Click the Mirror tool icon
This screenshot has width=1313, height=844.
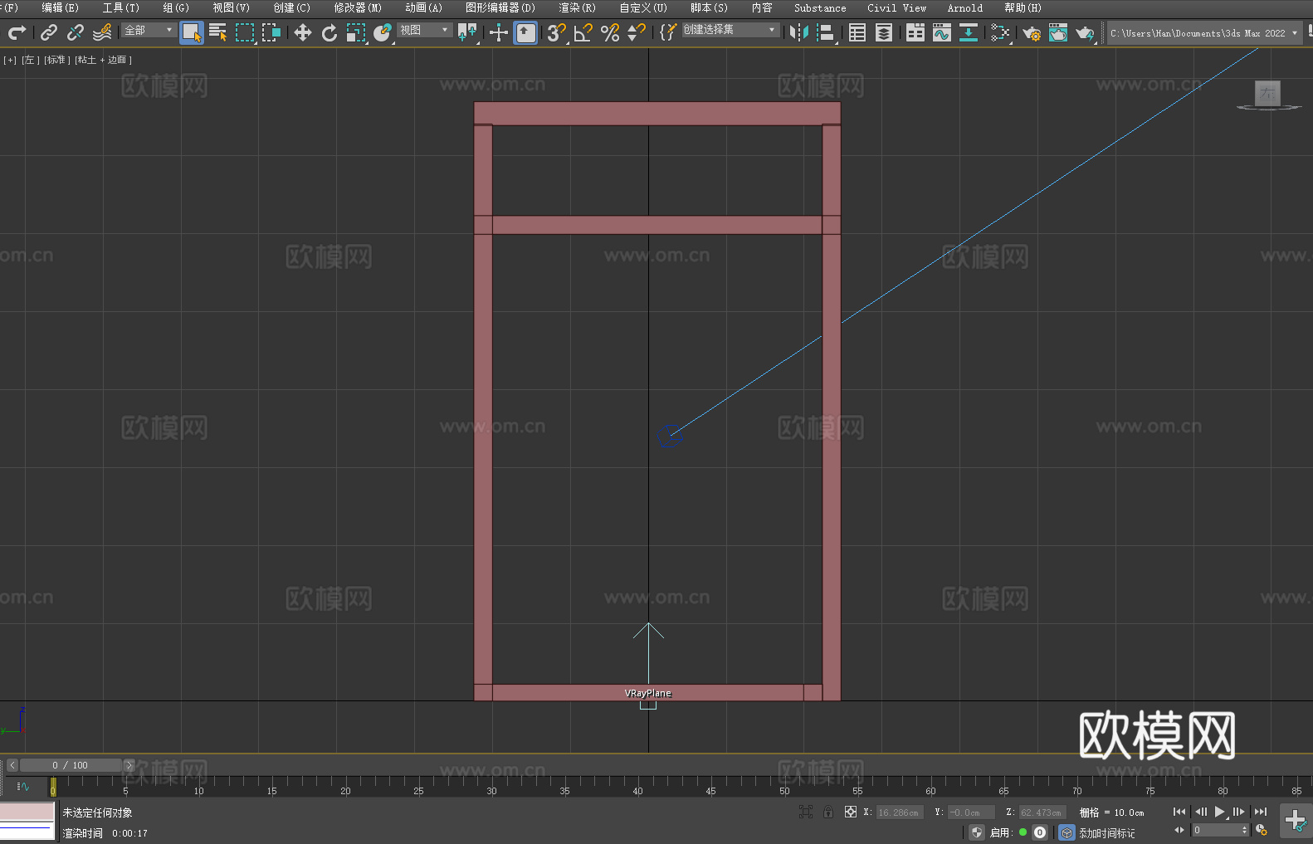coord(799,32)
